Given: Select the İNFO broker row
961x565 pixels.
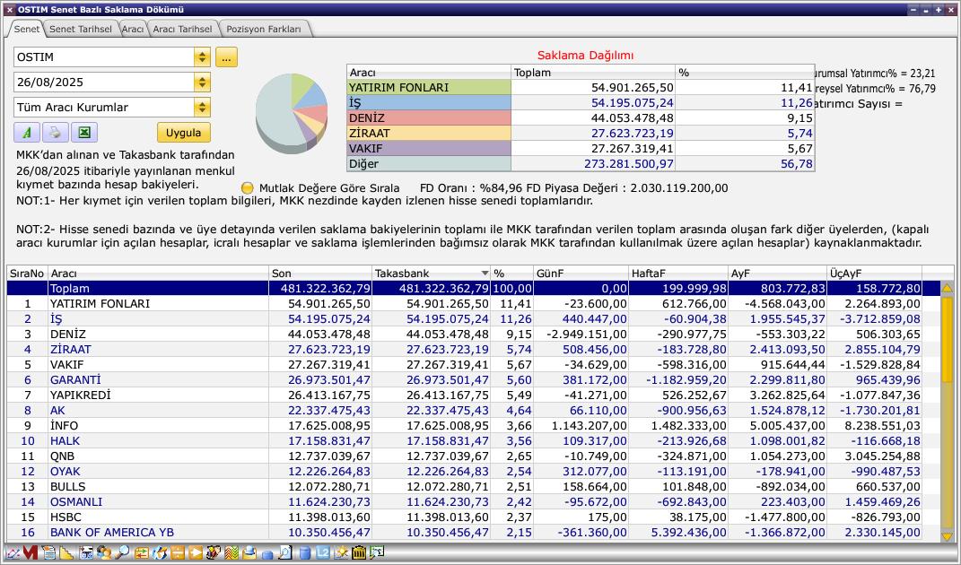Looking at the screenshot, I should (473, 426).
